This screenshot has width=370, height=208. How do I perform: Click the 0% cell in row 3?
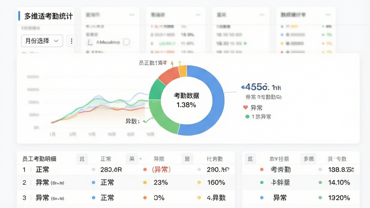tap(159, 198)
